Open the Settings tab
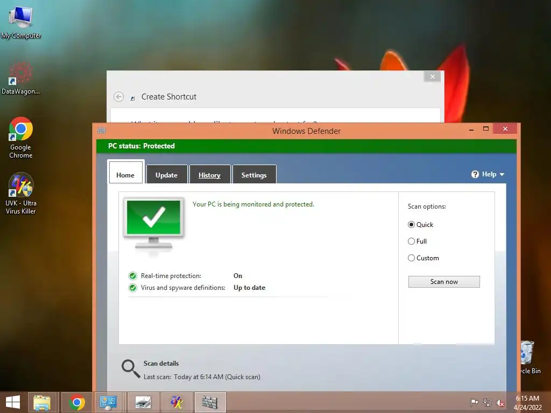Viewport: 551px width, 413px height. pos(254,175)
